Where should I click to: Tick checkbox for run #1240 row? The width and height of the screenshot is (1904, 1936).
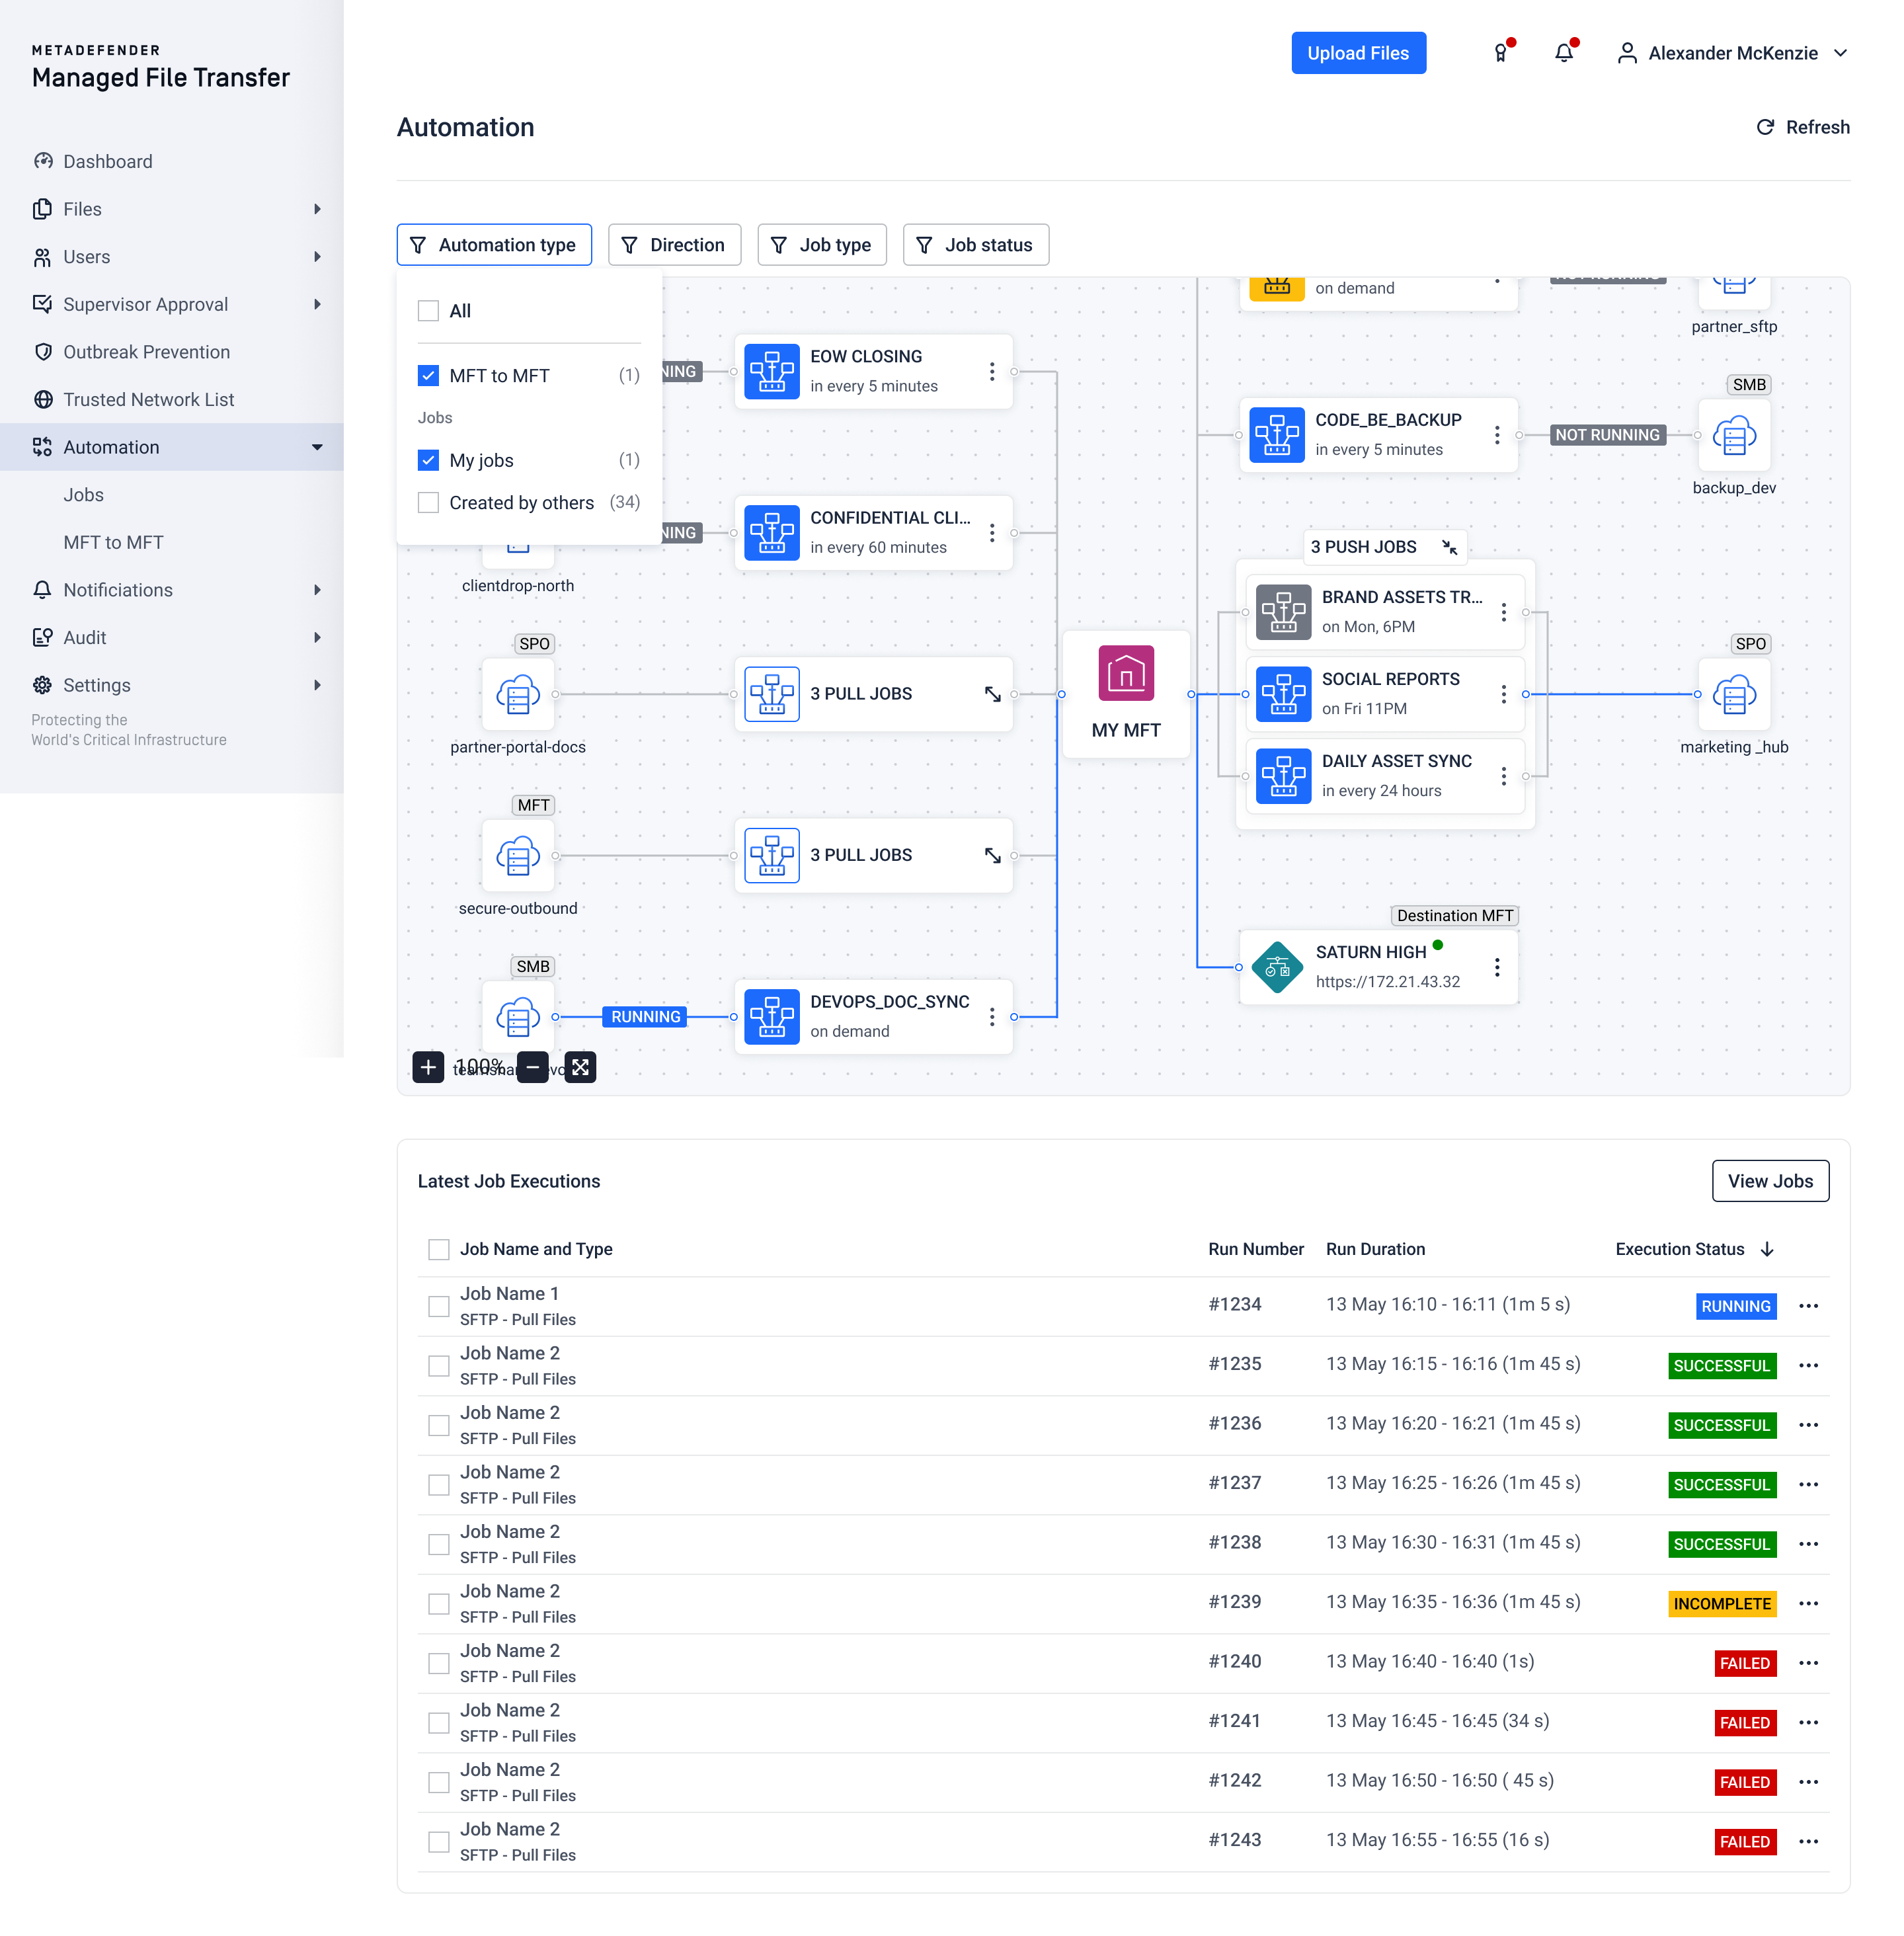438,1663
